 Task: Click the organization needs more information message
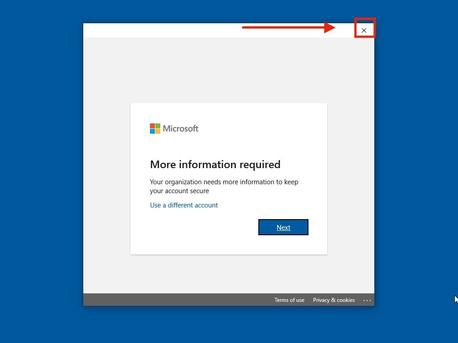(x=224, y=186)
